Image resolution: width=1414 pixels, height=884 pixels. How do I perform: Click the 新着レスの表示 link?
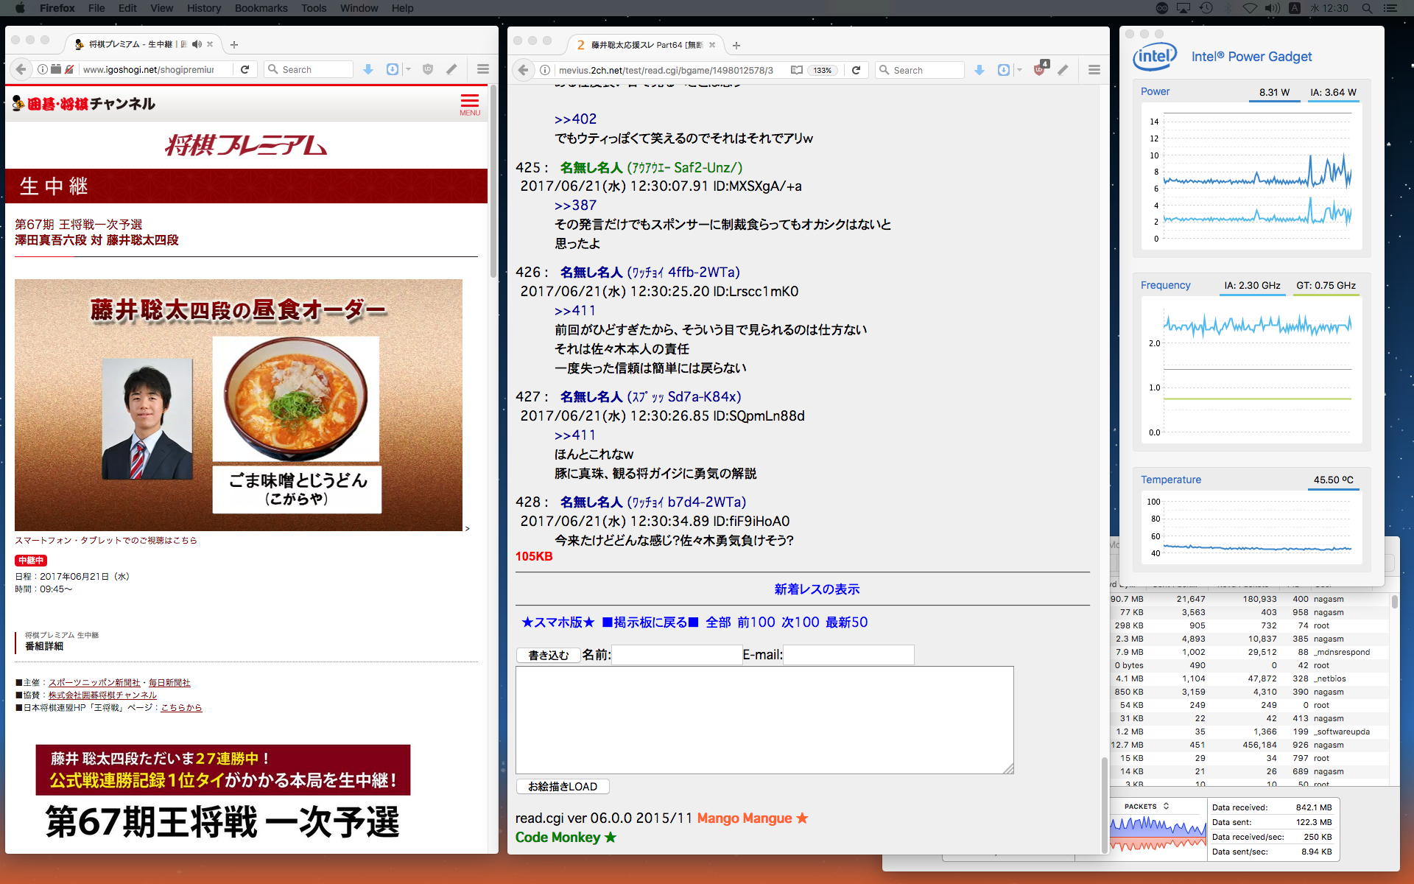pos(817,589)
